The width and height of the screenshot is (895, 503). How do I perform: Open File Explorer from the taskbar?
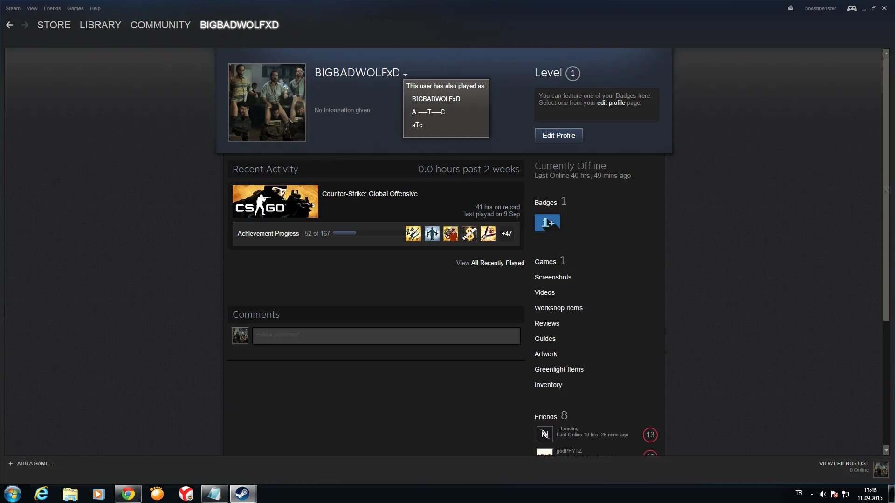pyautogui.click(x=70, y=494)
